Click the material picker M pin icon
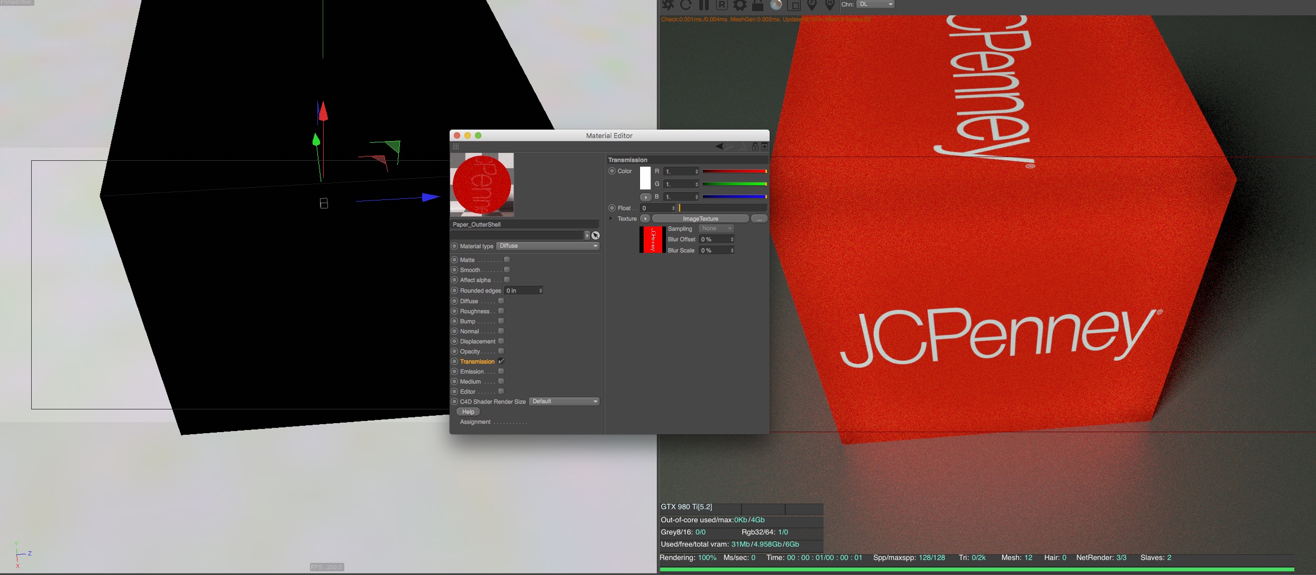 [x=829, y=5]
